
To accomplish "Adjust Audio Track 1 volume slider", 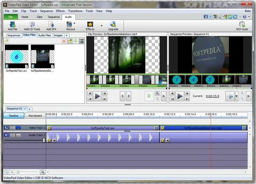I will point(44,140).
